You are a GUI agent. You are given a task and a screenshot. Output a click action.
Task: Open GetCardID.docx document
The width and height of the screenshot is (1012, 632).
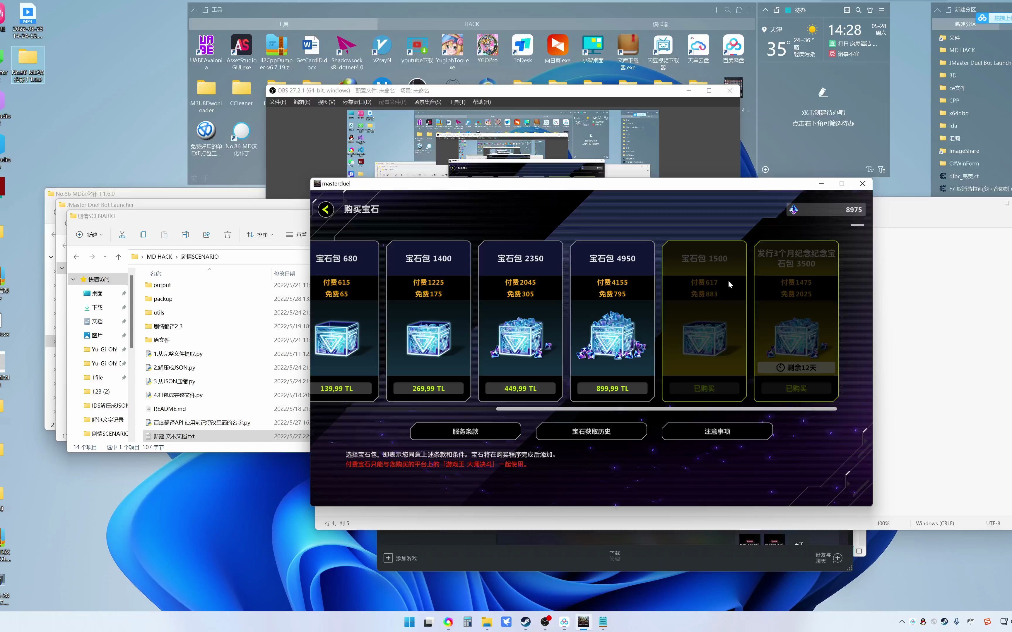coord(312,52)
